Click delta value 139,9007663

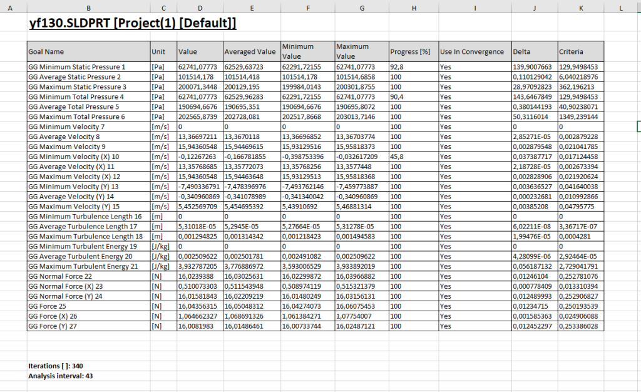tap(535, 67)
